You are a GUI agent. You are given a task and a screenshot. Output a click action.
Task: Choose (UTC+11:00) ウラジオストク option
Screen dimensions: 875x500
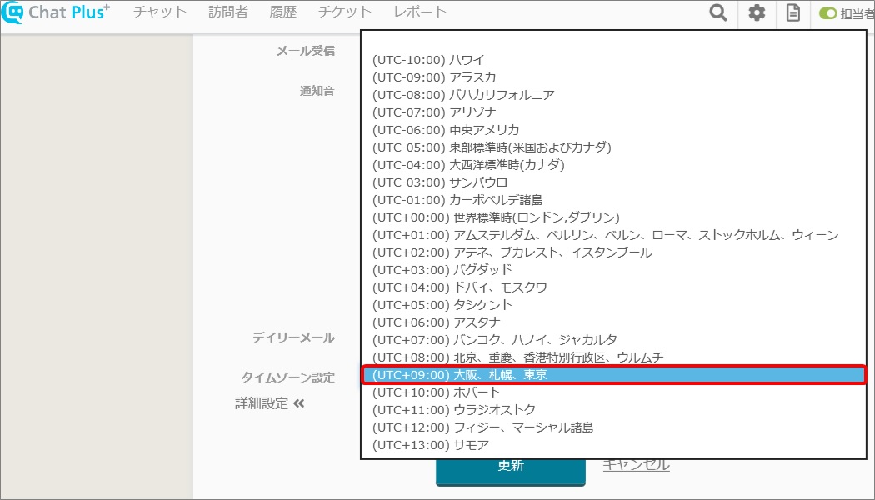[x=613, y=410]
